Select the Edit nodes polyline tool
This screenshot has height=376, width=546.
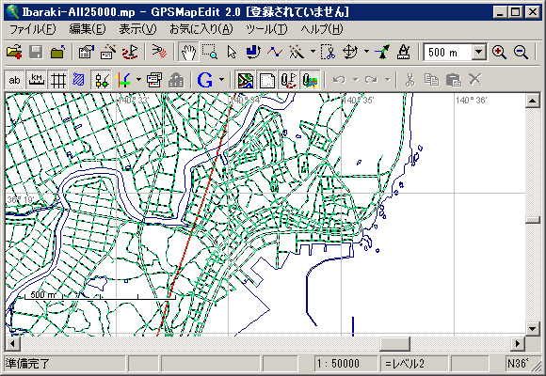point(275,53)
